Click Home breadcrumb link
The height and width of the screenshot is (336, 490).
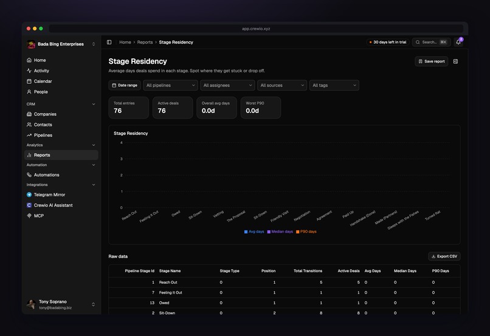click(x=125, y=42)
